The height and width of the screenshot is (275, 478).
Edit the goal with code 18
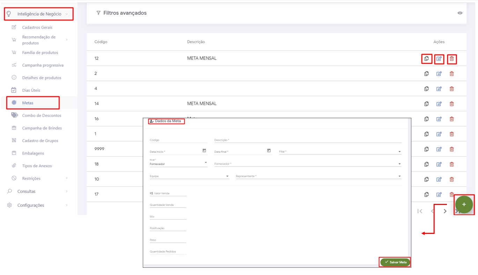pos(439,164)
